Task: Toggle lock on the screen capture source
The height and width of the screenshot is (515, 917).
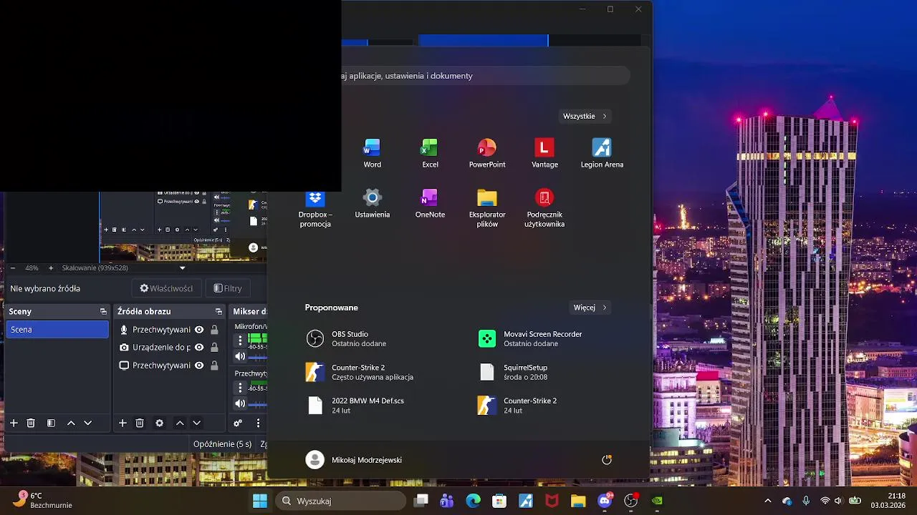Action: (214, 366)
